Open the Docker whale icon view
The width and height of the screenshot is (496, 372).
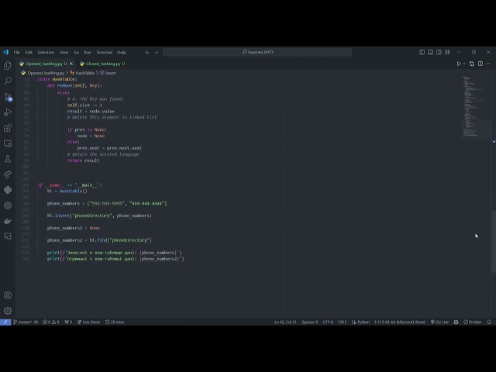click(x=8, y=221)
